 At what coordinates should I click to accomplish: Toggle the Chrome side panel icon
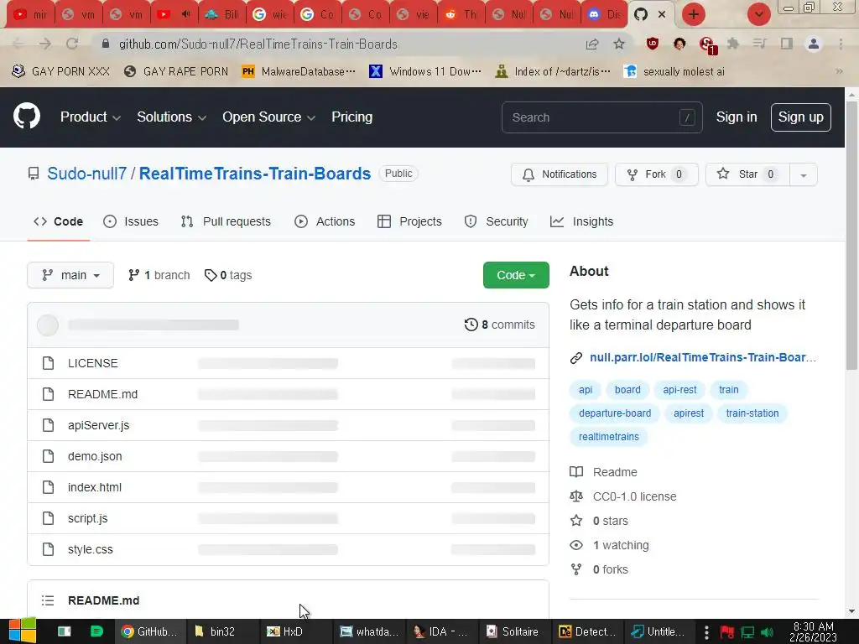[x=787, y=44]
